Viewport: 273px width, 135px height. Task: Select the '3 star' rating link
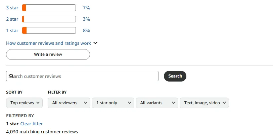coord(12,8)
